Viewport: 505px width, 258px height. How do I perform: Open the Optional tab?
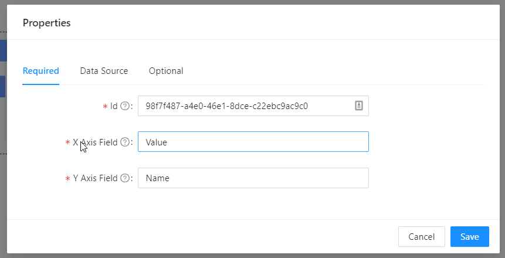tap(166, 71)
